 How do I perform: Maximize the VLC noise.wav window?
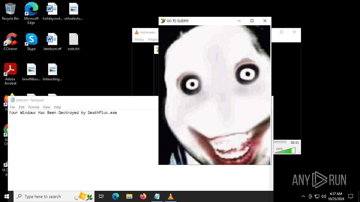(x=282, y=32)
